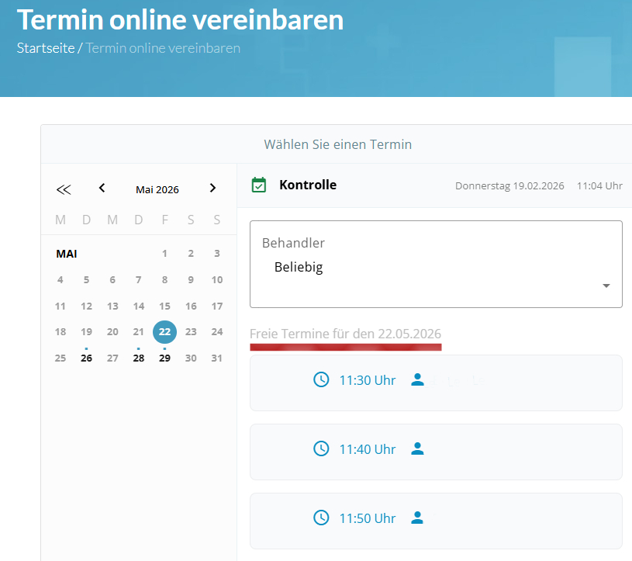Select the Kontrolle appointment type header
The height and width of the screenshot is (561, 632).
click(308, 185)
